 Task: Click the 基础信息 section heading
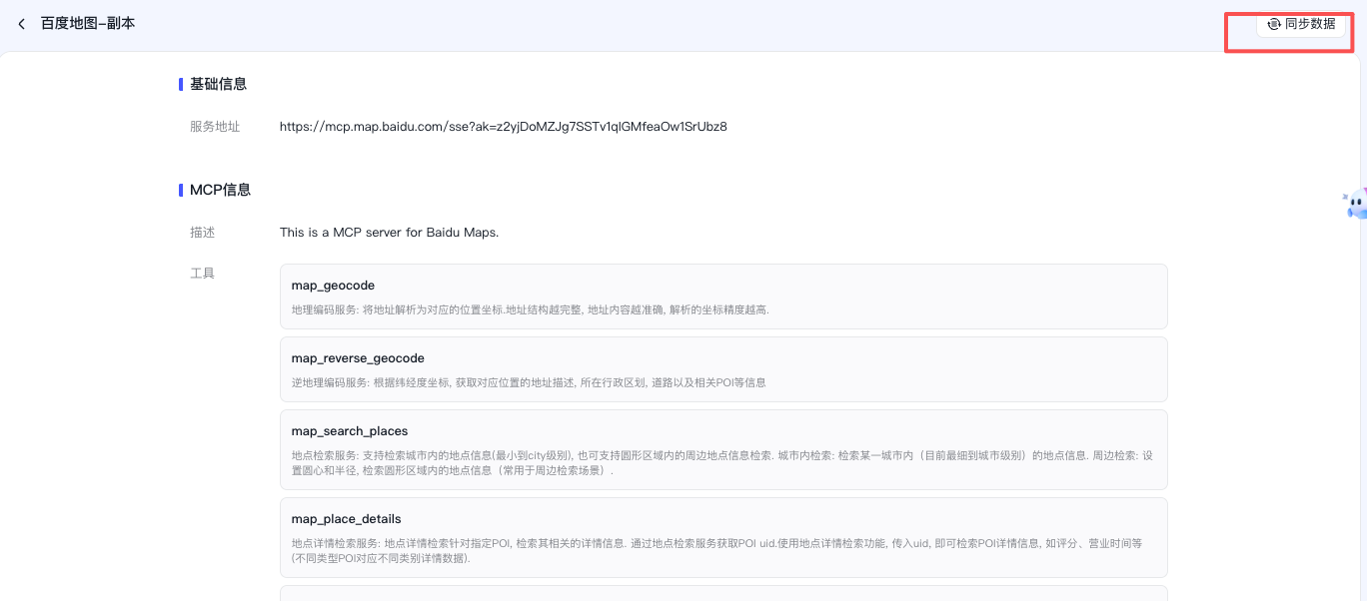click(218, 84)
